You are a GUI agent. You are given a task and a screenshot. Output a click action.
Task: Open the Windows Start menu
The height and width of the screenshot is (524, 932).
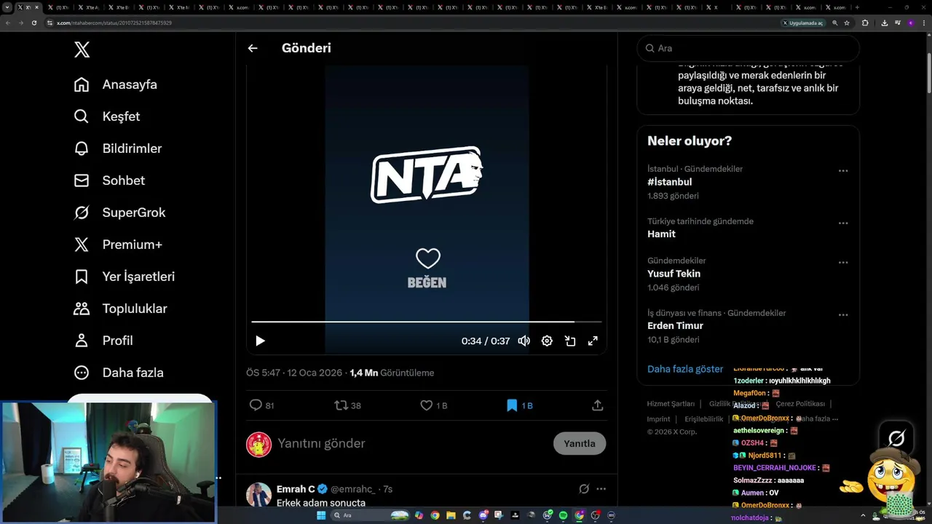coord(321,515)
